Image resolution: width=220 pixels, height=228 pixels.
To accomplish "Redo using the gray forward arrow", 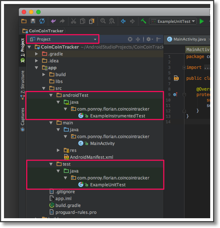I will [62, 21].
